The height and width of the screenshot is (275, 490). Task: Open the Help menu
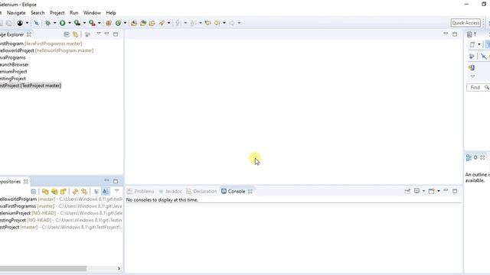[x=111, y=13]
